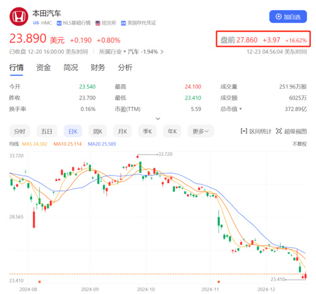Screen dimensions: 316x294
Task: Open the 汽车 industry link chevron
Action: coord(162,52)
